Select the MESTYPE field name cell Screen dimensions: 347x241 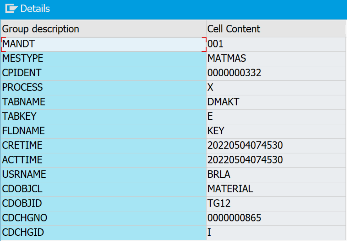tap(23, 58)
